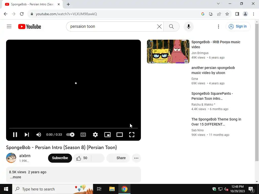The width and height of the screenshot is (259, 194).
Task: Dislike the video
Action: tap(98, 158)
